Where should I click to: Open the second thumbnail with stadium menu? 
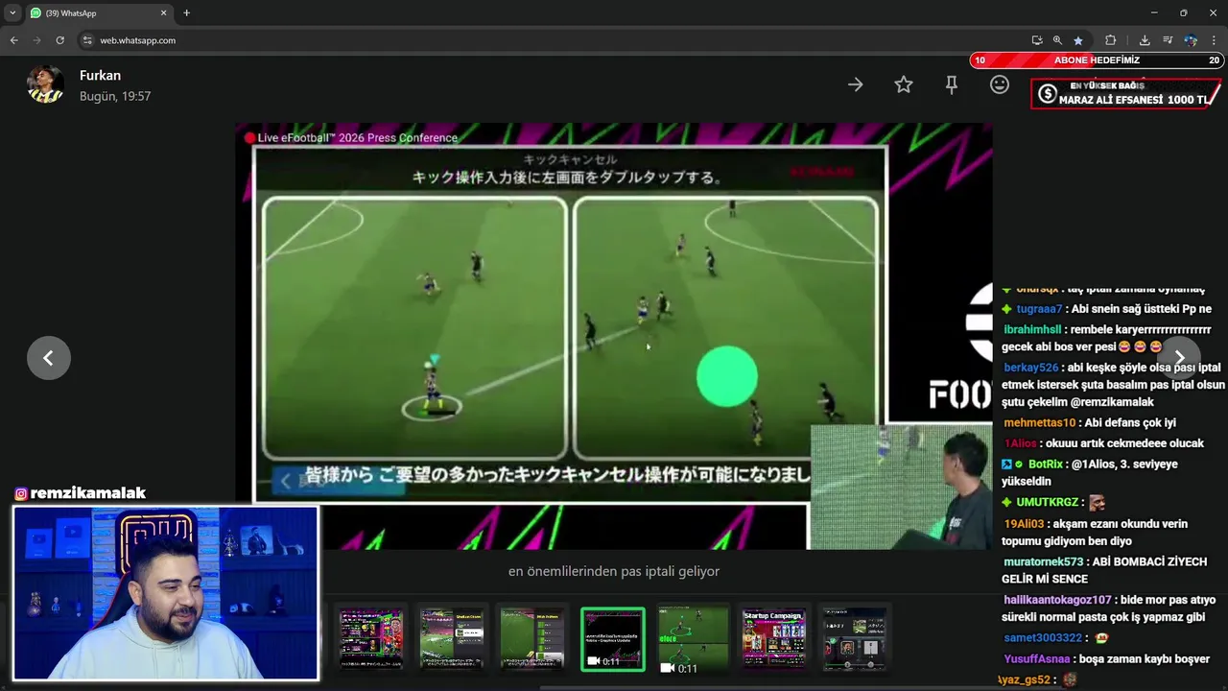[451, 637]
